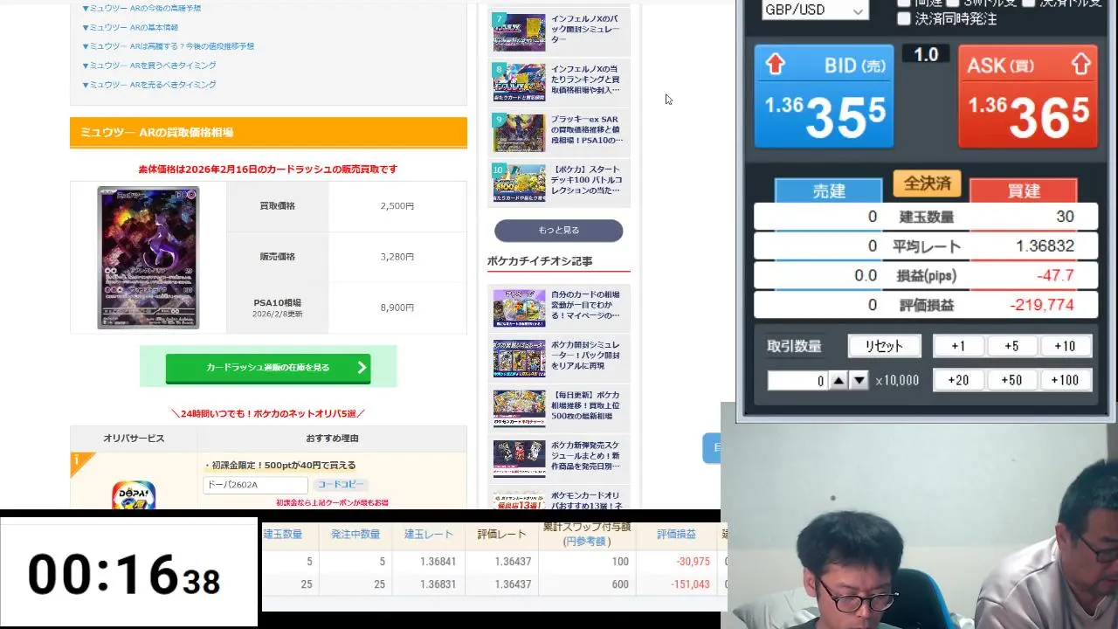The width and height of the screenshot is (1118, 629).
Task: Click the -151,043 loss cell
Action: (x=690, y=584)
